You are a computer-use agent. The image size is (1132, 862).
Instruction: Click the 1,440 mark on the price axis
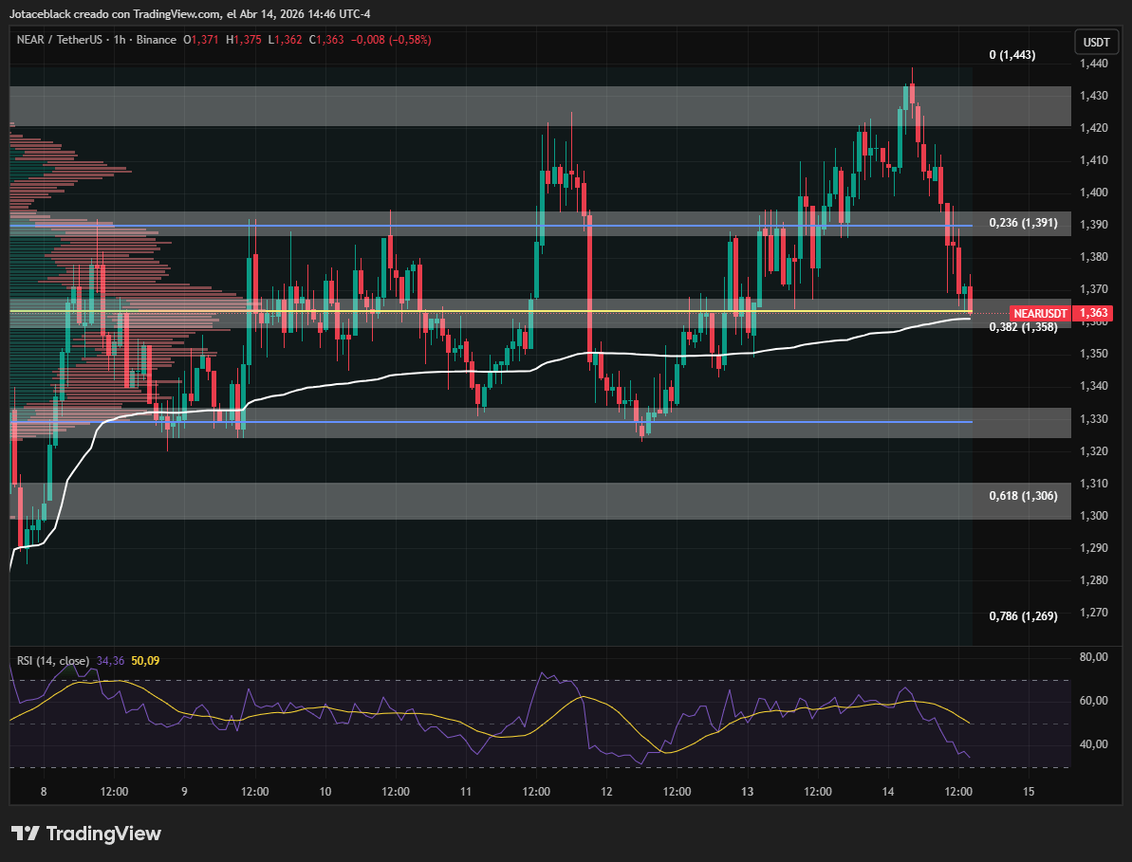point(1094,64)
